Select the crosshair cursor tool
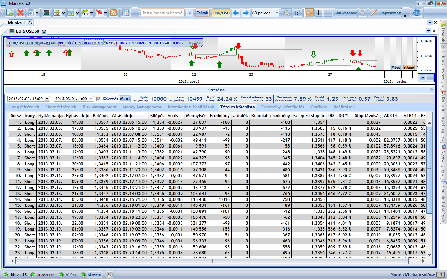 [x=328, y=13]
